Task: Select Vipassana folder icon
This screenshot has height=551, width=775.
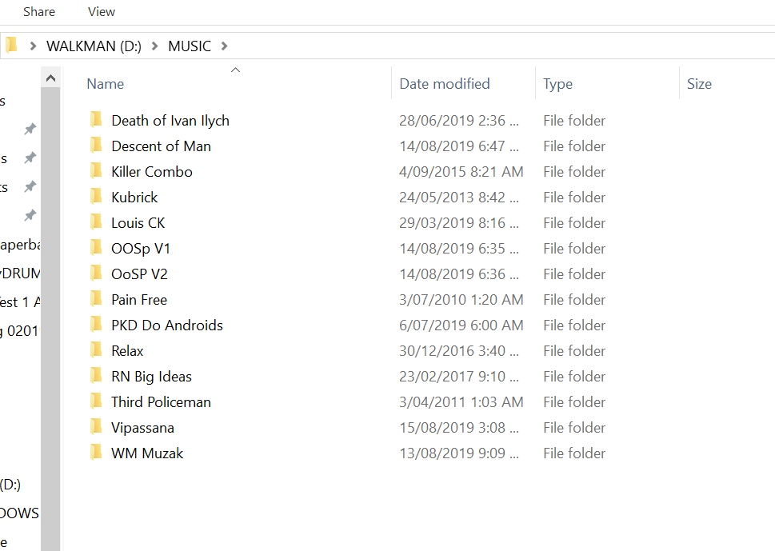Action: (96, 427)
